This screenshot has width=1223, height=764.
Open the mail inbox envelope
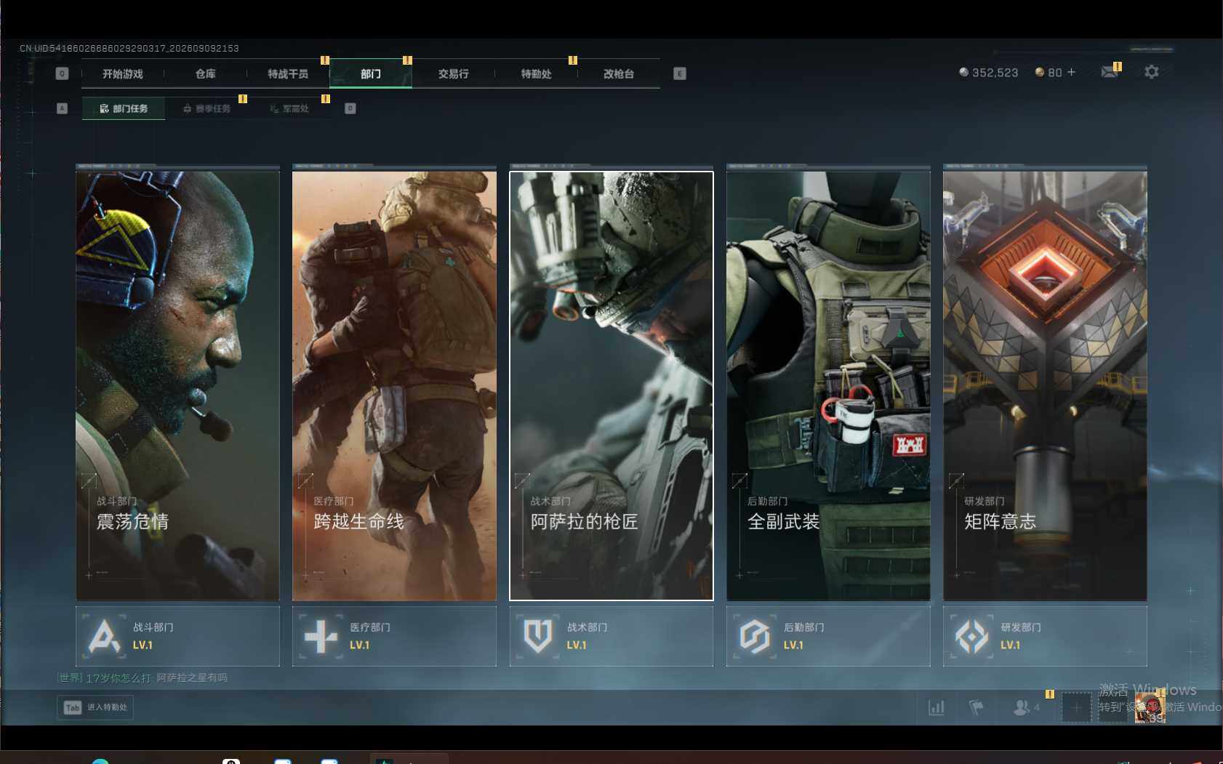point(1110,71)
